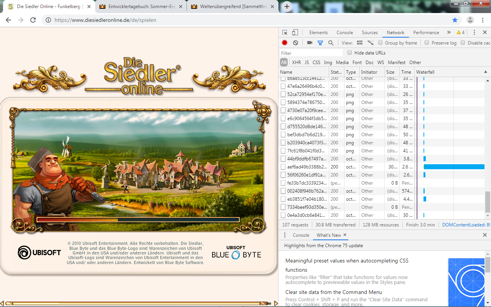Open the Chrome main menu

click(x=482, y=20)
